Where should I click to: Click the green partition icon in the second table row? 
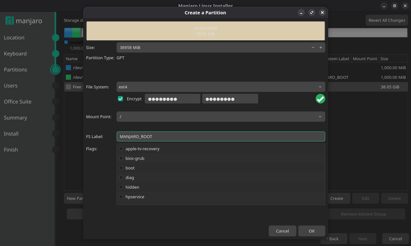pos(68,77)
